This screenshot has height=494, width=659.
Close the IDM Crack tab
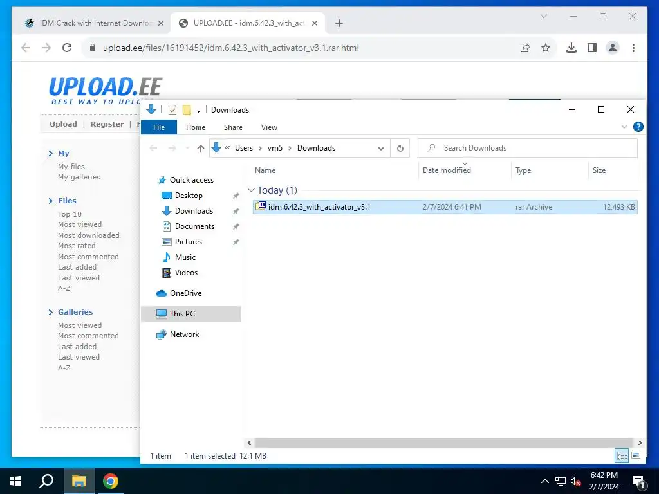(x=160, y=23)
